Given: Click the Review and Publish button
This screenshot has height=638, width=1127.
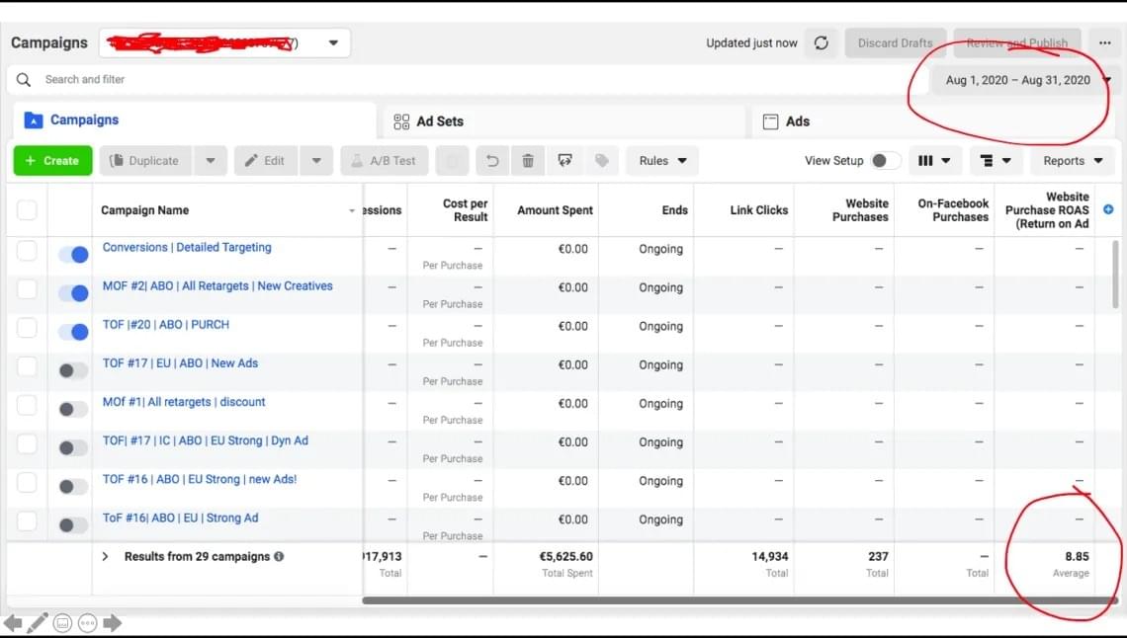Looking at the screenshot, I should point(1017,43).
